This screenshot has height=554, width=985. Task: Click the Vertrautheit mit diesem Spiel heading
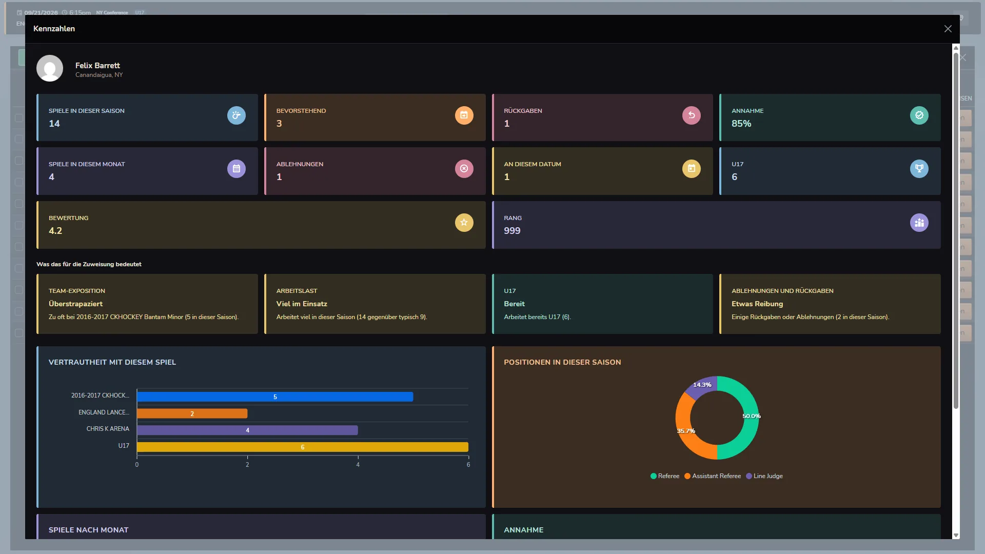tap(112, 362)
